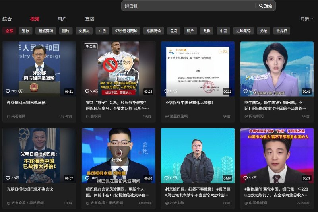
Task: Switch to the 直播 tab
Action: [x=90, y=19]
